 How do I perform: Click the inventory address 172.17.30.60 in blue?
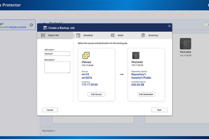click(90, 84)
